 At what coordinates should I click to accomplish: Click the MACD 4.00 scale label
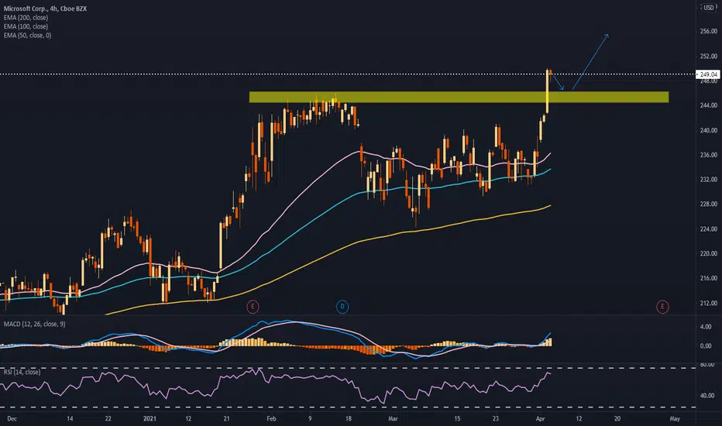[706, 327]
